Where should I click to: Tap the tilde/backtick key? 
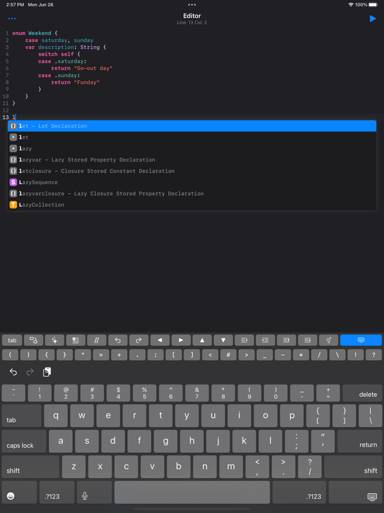point(14,393)
